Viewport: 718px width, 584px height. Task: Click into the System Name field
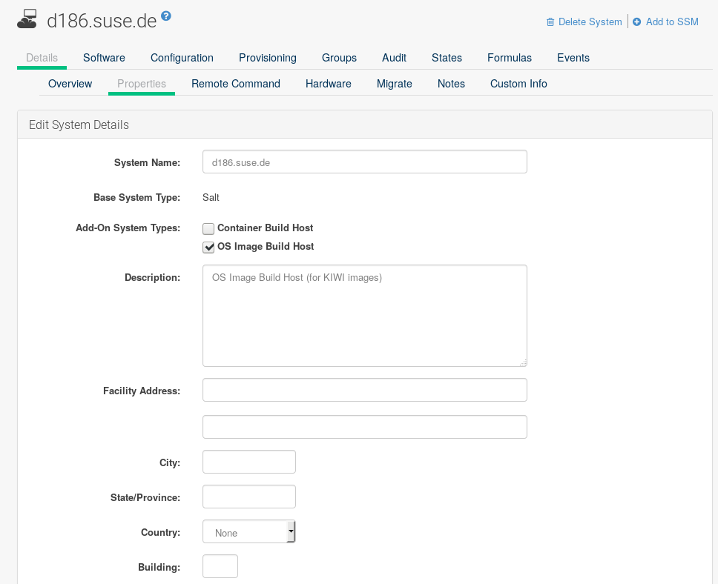[364, 162]
